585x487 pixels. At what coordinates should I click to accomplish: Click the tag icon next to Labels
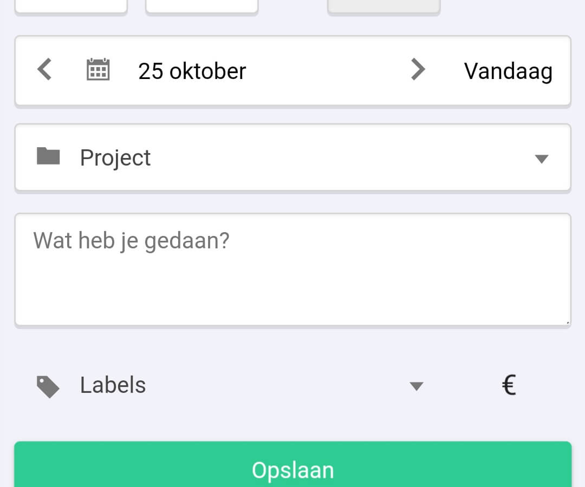coord(48,387)
